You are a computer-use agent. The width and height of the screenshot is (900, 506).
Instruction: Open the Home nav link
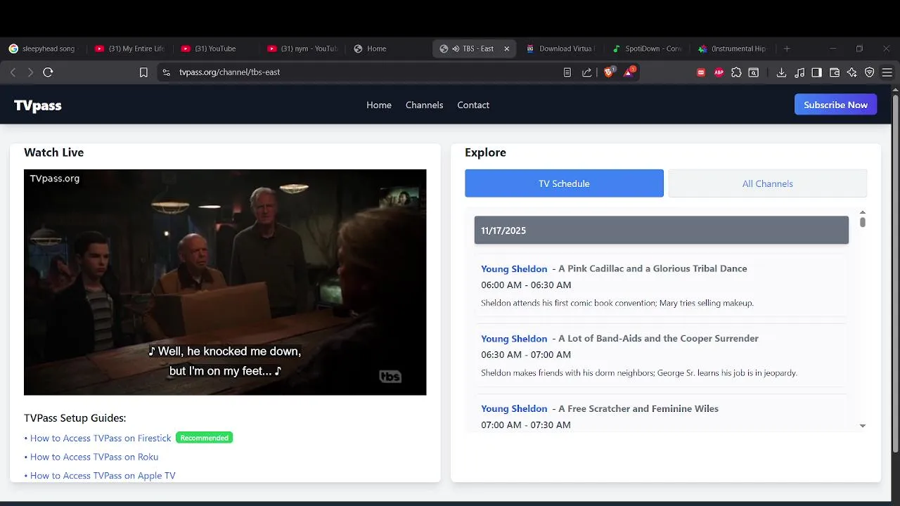(x=379, y=105)
